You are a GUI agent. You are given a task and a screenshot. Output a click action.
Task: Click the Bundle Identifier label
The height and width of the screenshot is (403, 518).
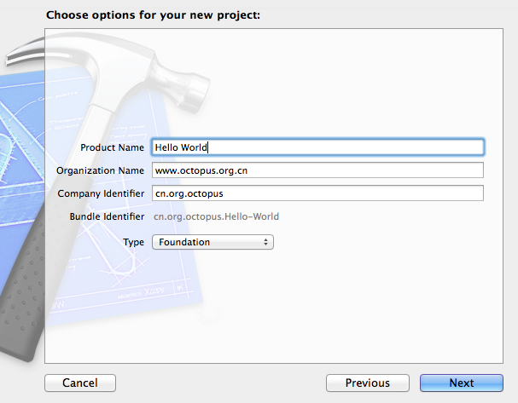(107, 216)
